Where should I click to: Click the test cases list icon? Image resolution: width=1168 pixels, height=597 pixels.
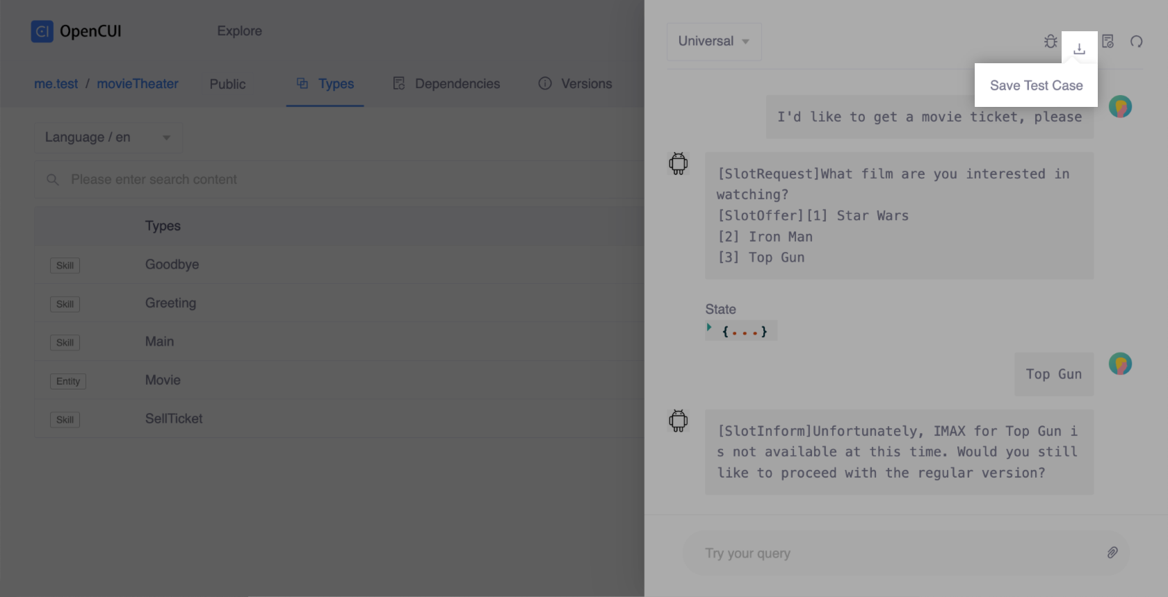pos(1108,42)
